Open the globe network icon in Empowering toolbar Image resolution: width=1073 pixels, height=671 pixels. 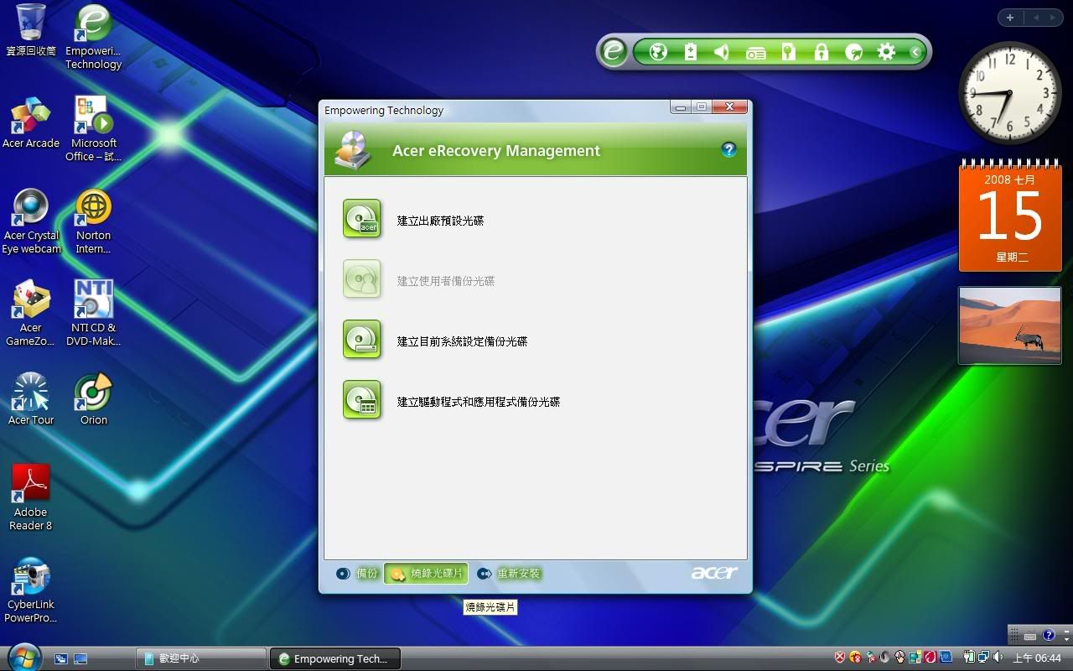coord(658,52)
